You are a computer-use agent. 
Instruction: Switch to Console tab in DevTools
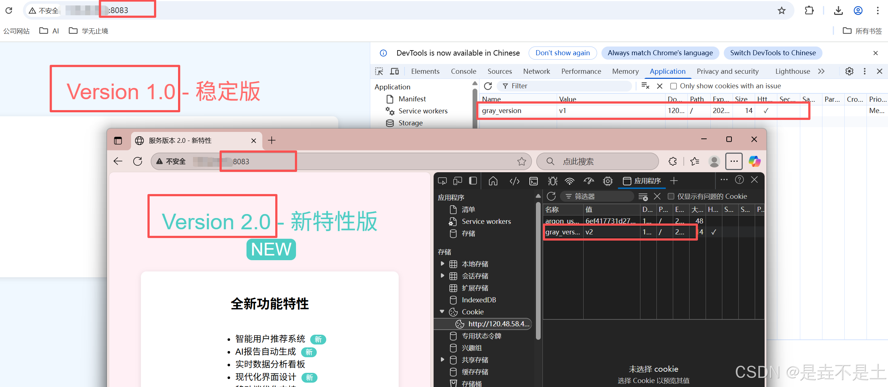point(463,71)
